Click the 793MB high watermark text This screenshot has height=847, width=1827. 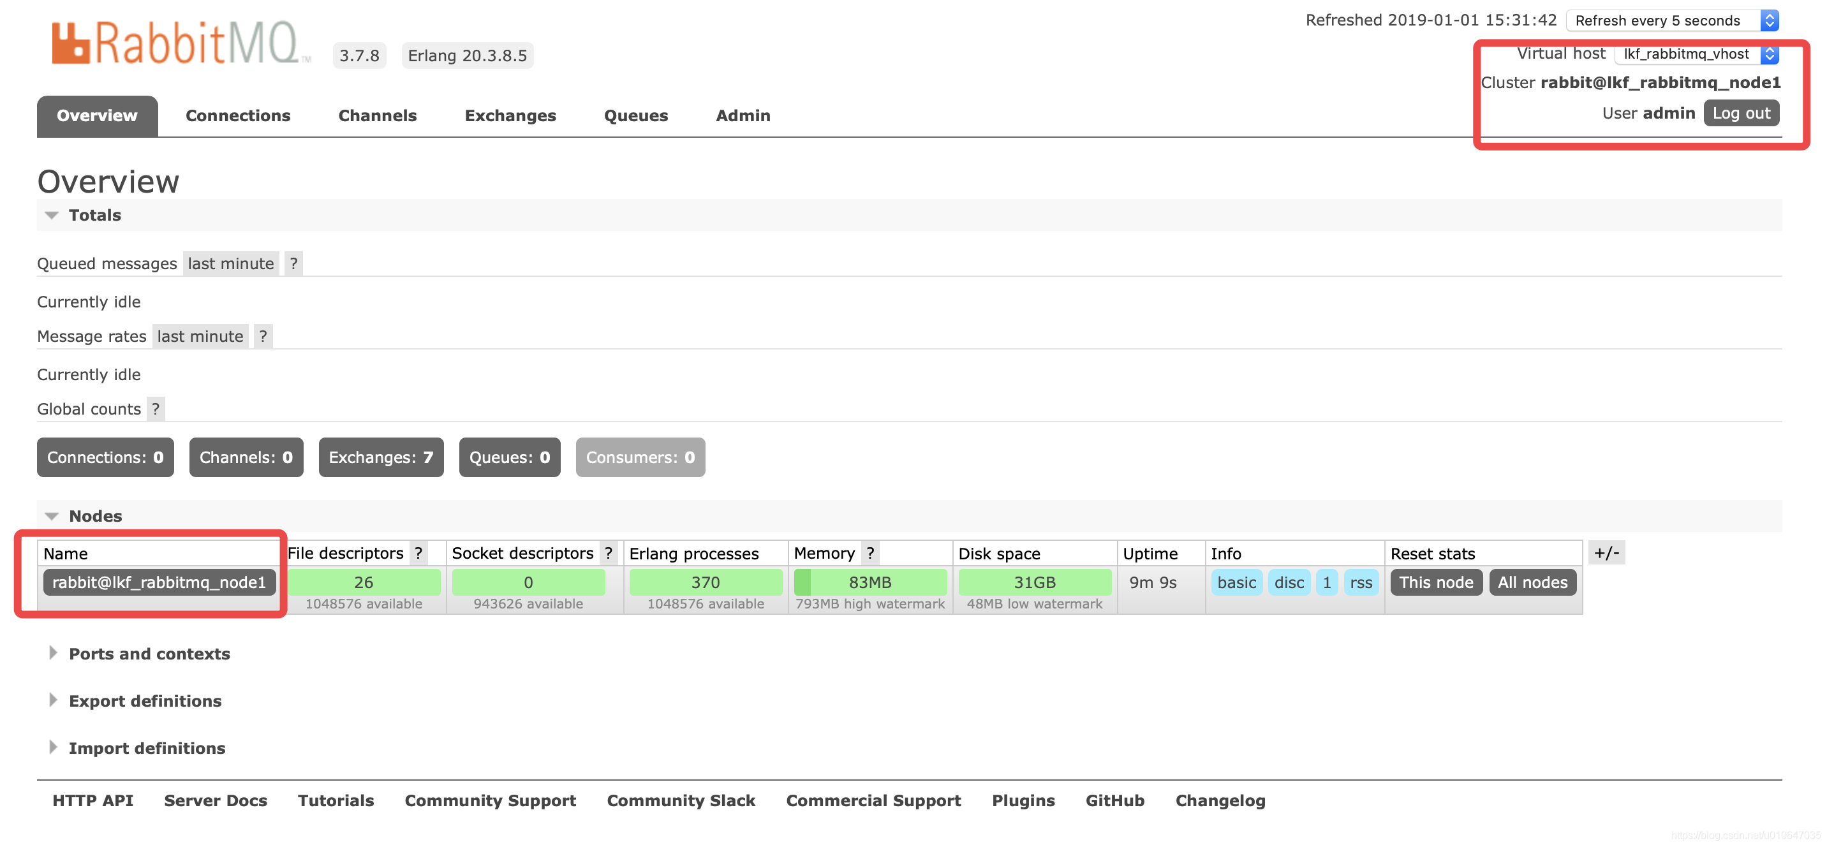[x=870, y=605]
